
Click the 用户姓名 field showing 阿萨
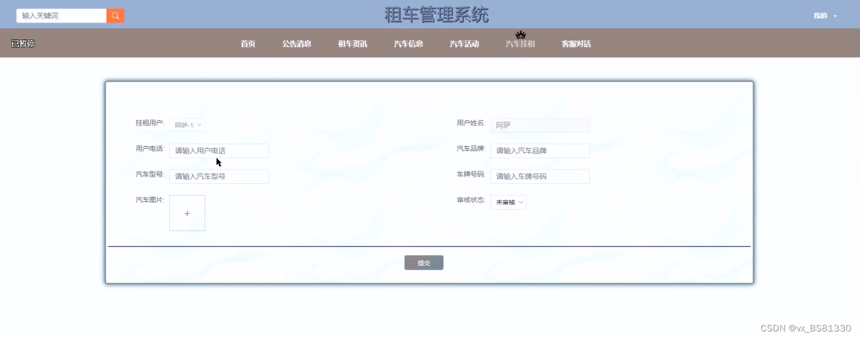[x=540, y=125]
